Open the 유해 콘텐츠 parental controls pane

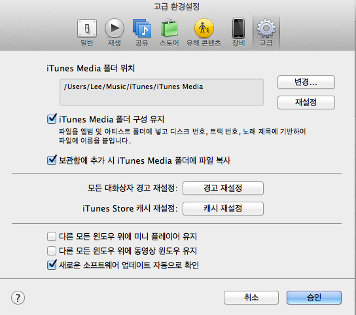(x=204, y=33)
